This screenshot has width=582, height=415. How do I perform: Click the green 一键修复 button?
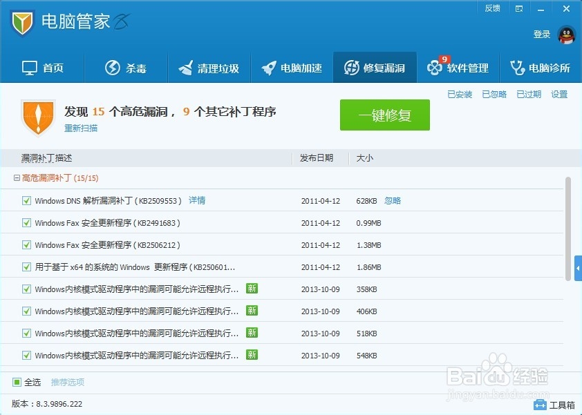click(385, 115)
